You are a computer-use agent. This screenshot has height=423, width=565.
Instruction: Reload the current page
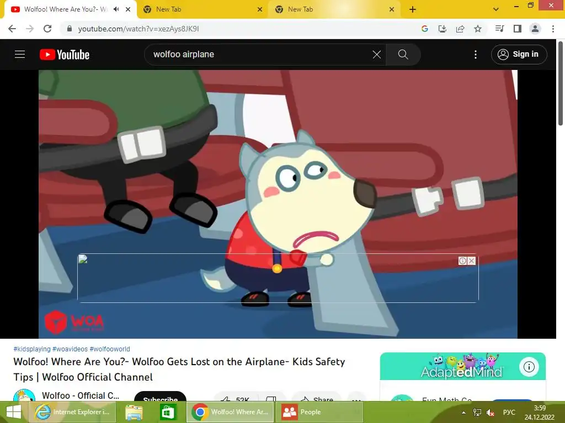(47, 29)
